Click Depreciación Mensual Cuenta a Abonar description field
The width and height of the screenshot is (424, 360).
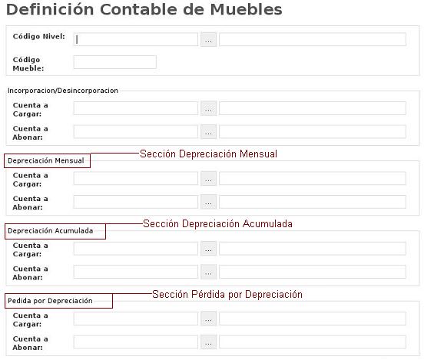(313, 202)
